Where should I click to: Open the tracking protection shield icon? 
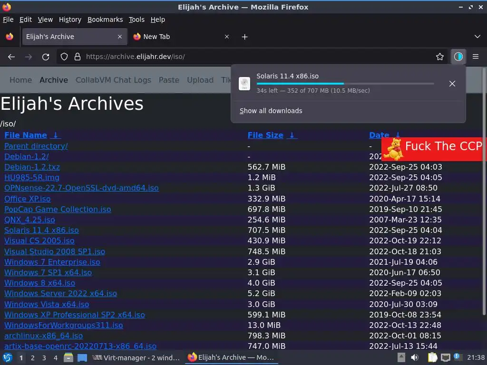(64, 57)
